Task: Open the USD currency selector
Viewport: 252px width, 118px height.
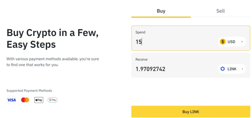Action: 232,42
